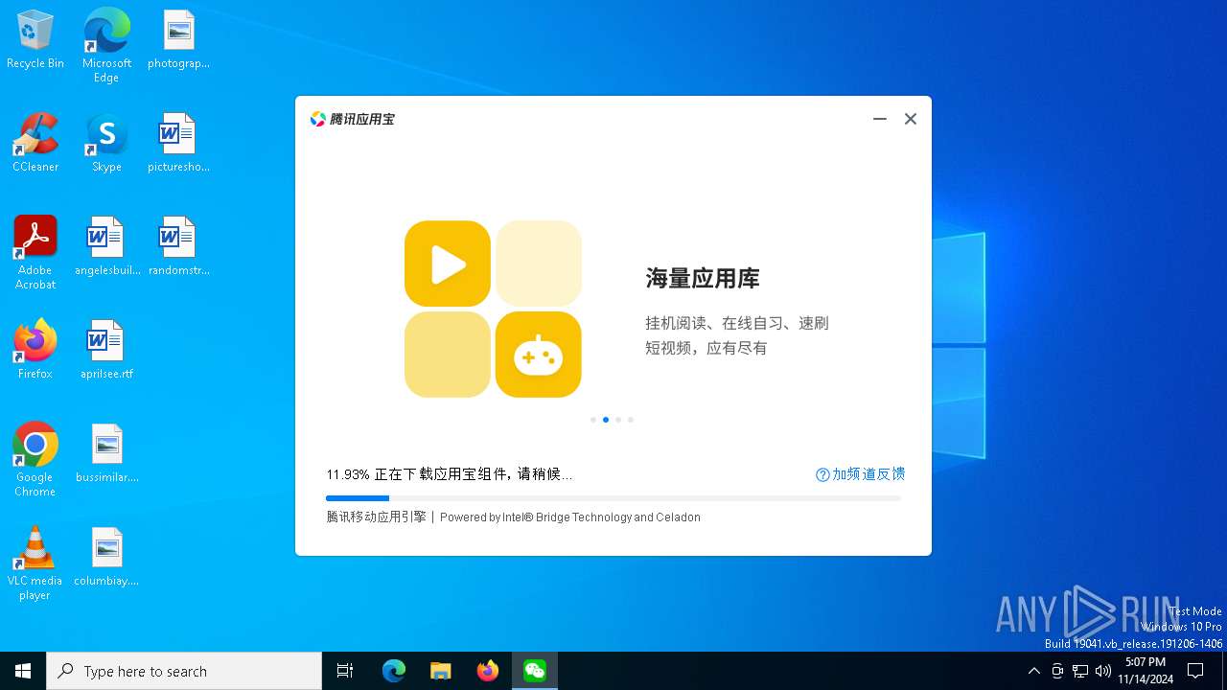Click the download progress bar
1227x690 pixels.
tap(613, 498)
